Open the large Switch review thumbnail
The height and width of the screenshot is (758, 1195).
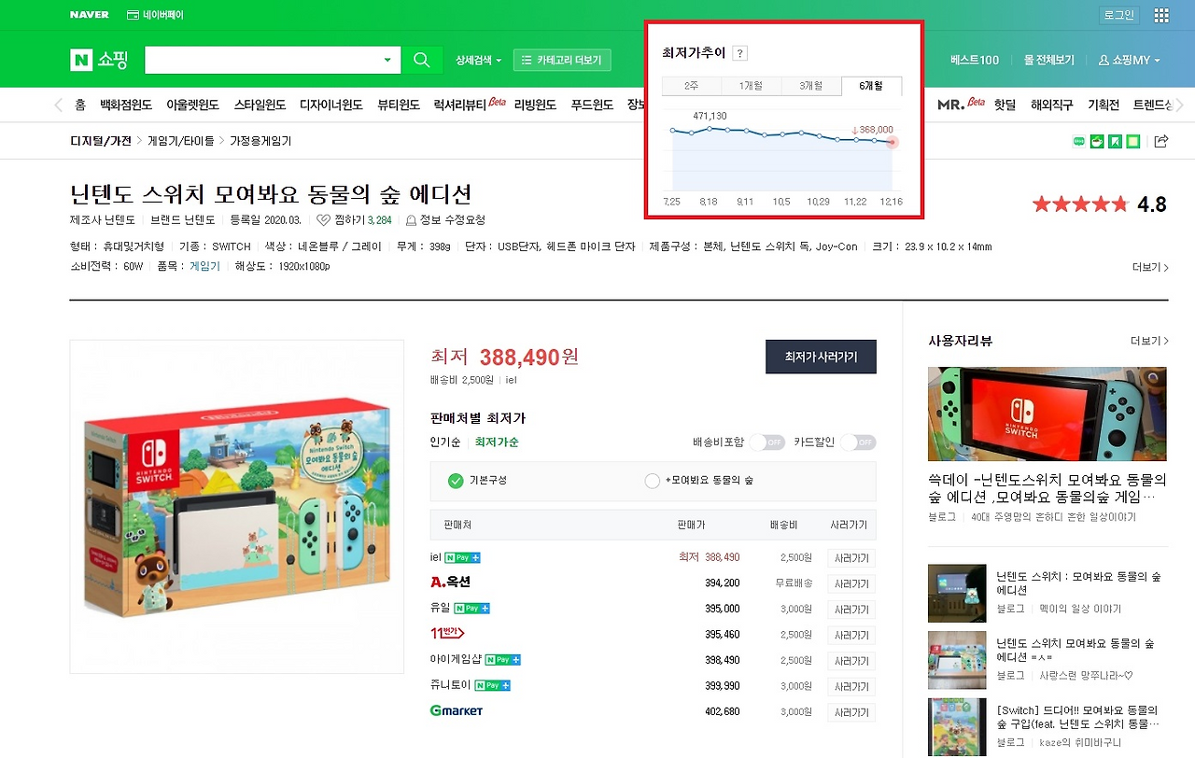(1047, 414)
